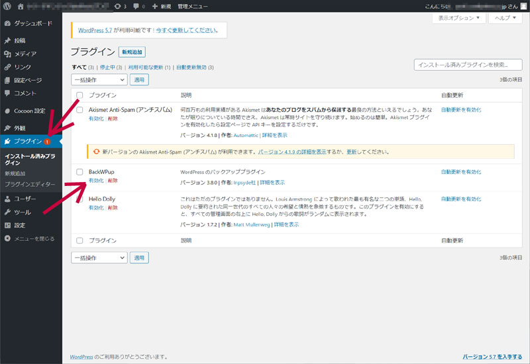Enable auto-update for Hello Dolly plugin
530x364 pixels.
(x=461, y=199)
